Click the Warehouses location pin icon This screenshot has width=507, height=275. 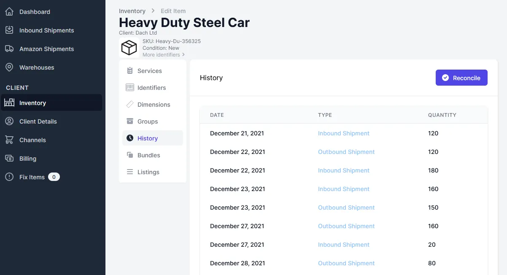9,67
